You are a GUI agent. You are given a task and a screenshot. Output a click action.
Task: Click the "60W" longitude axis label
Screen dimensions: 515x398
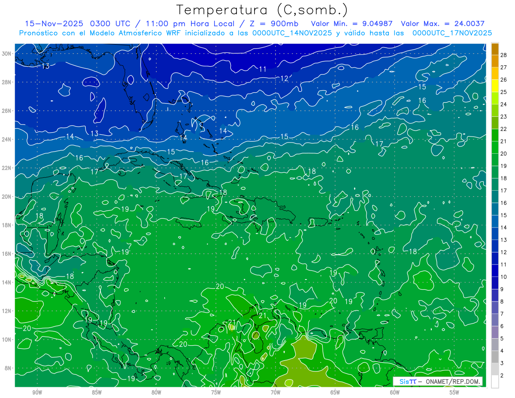395,392
